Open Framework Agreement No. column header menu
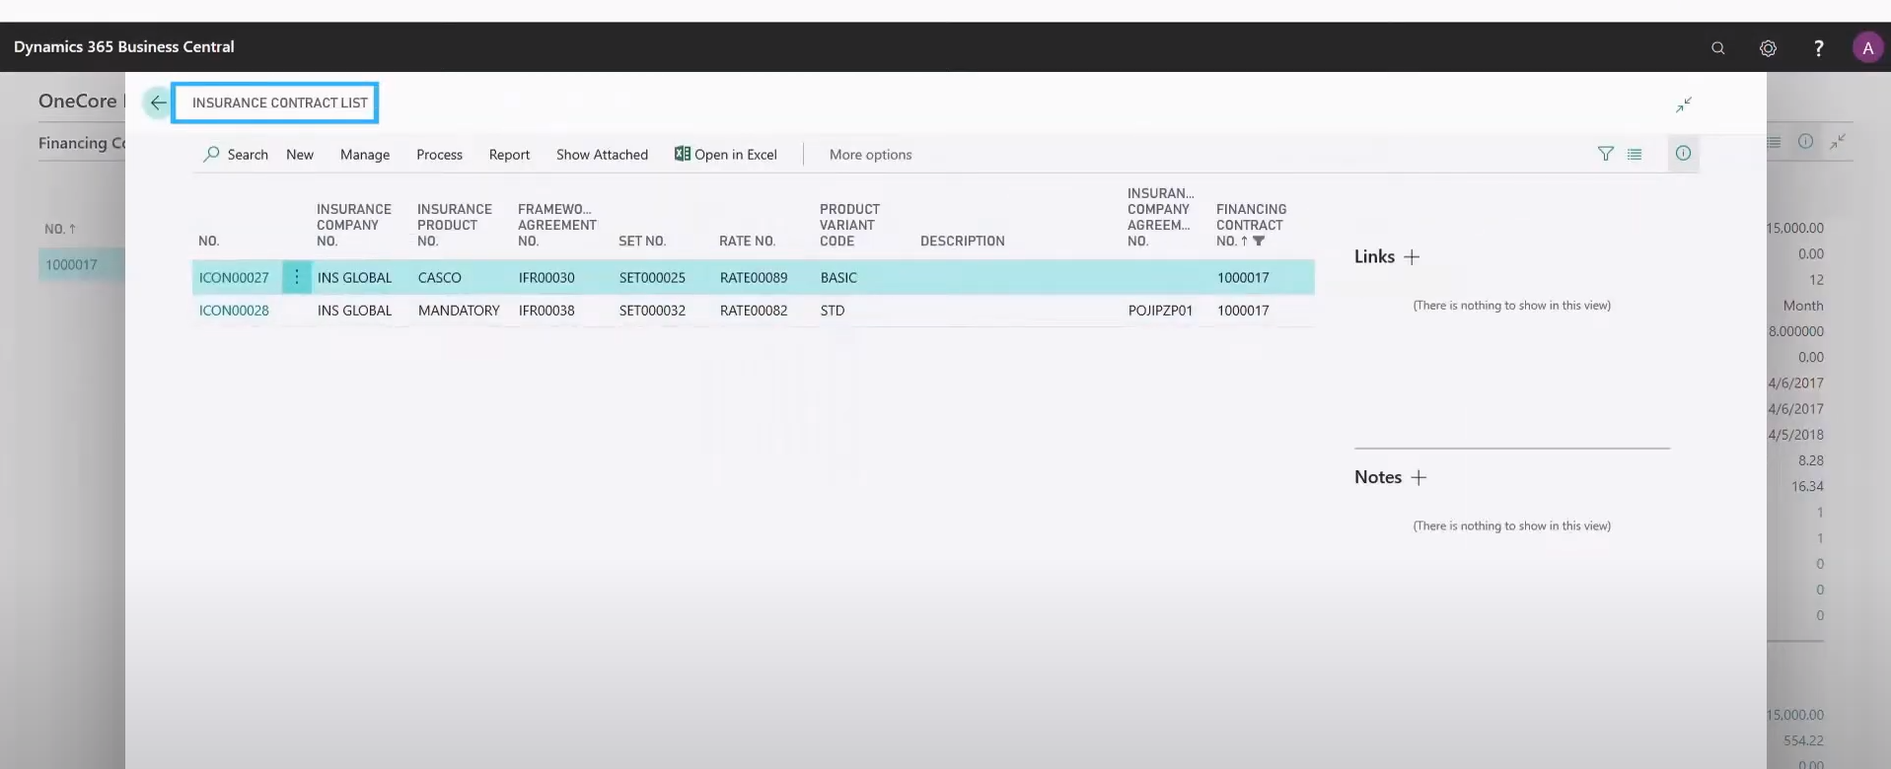Viewport: 1891px width, 769px height. [557, 225]
